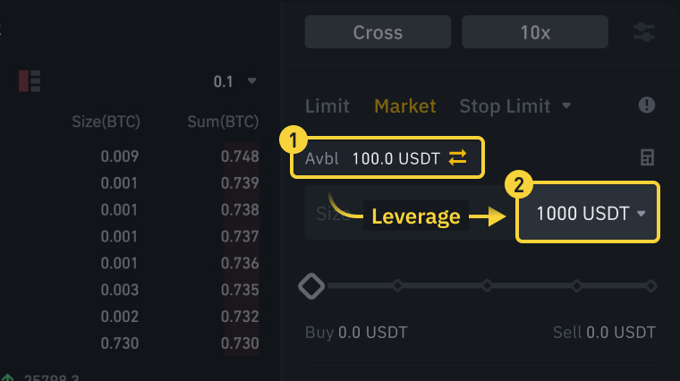
Task: Set slider to the 25% marker
Action: 397,286
